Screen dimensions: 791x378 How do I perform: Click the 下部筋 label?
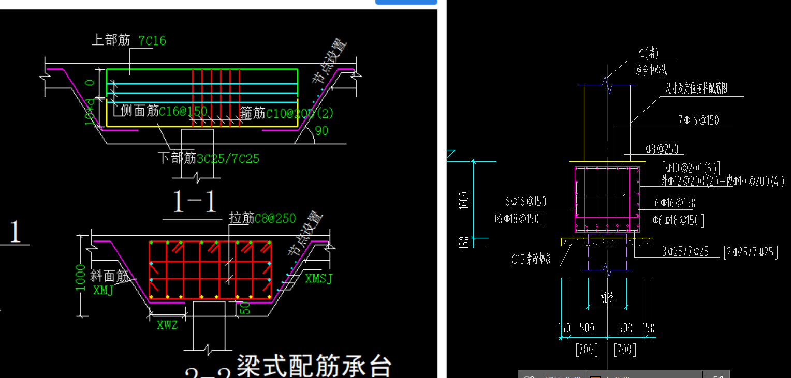pos(177,158)
